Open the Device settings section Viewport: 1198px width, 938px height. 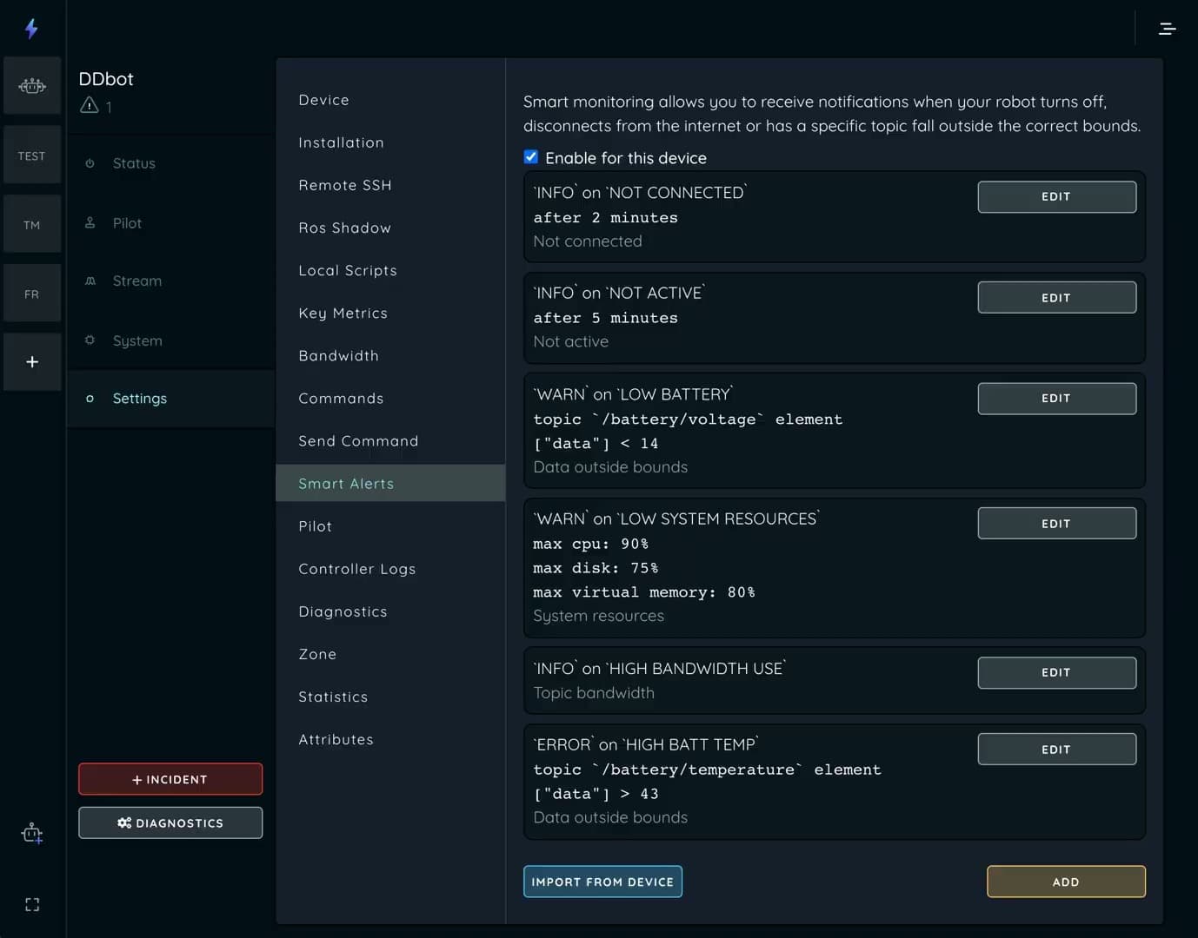click(390, 100)
